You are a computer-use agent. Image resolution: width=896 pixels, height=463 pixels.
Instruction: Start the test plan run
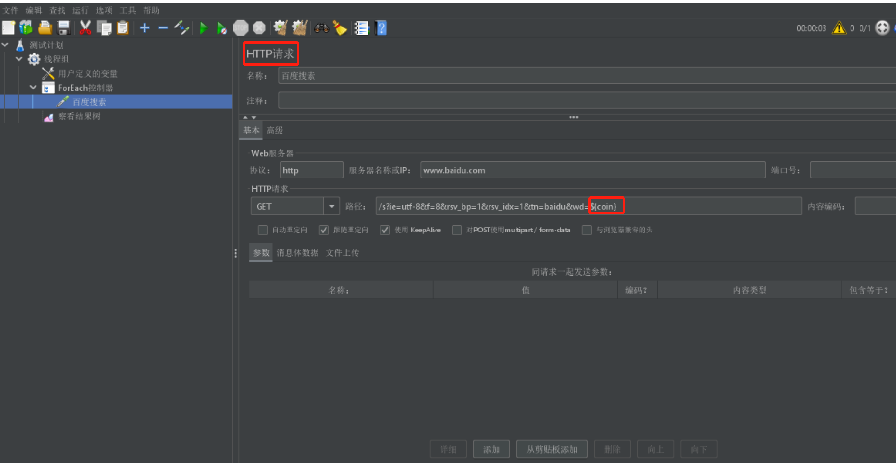coord(204,28)
